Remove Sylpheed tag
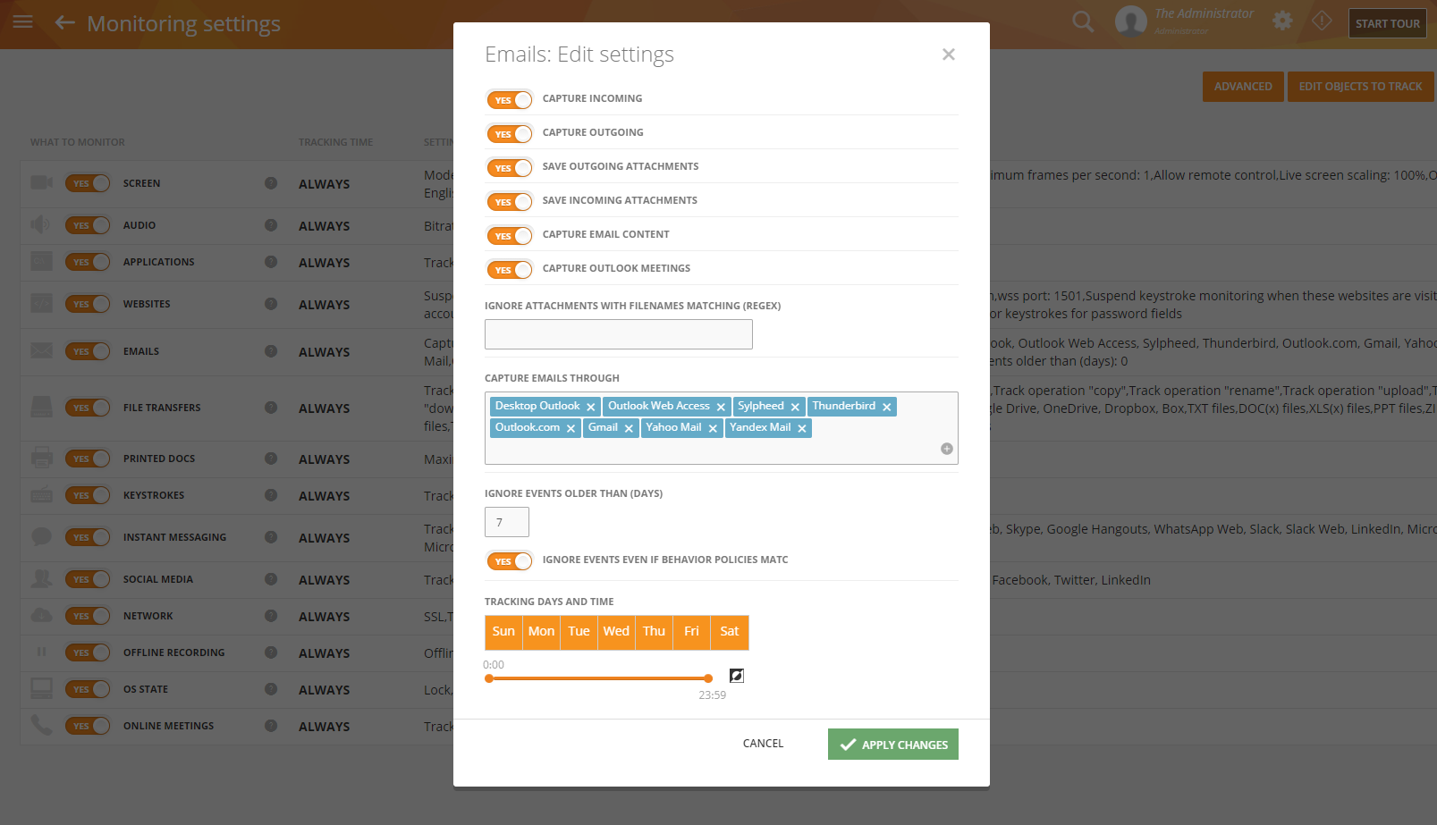 coord(795,407)
